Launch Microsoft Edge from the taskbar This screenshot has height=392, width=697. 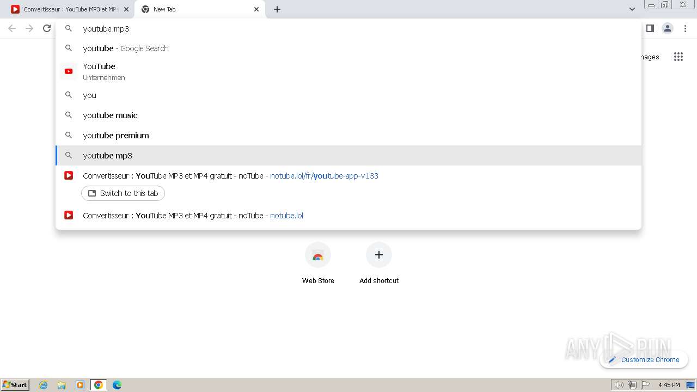point(117,385)
